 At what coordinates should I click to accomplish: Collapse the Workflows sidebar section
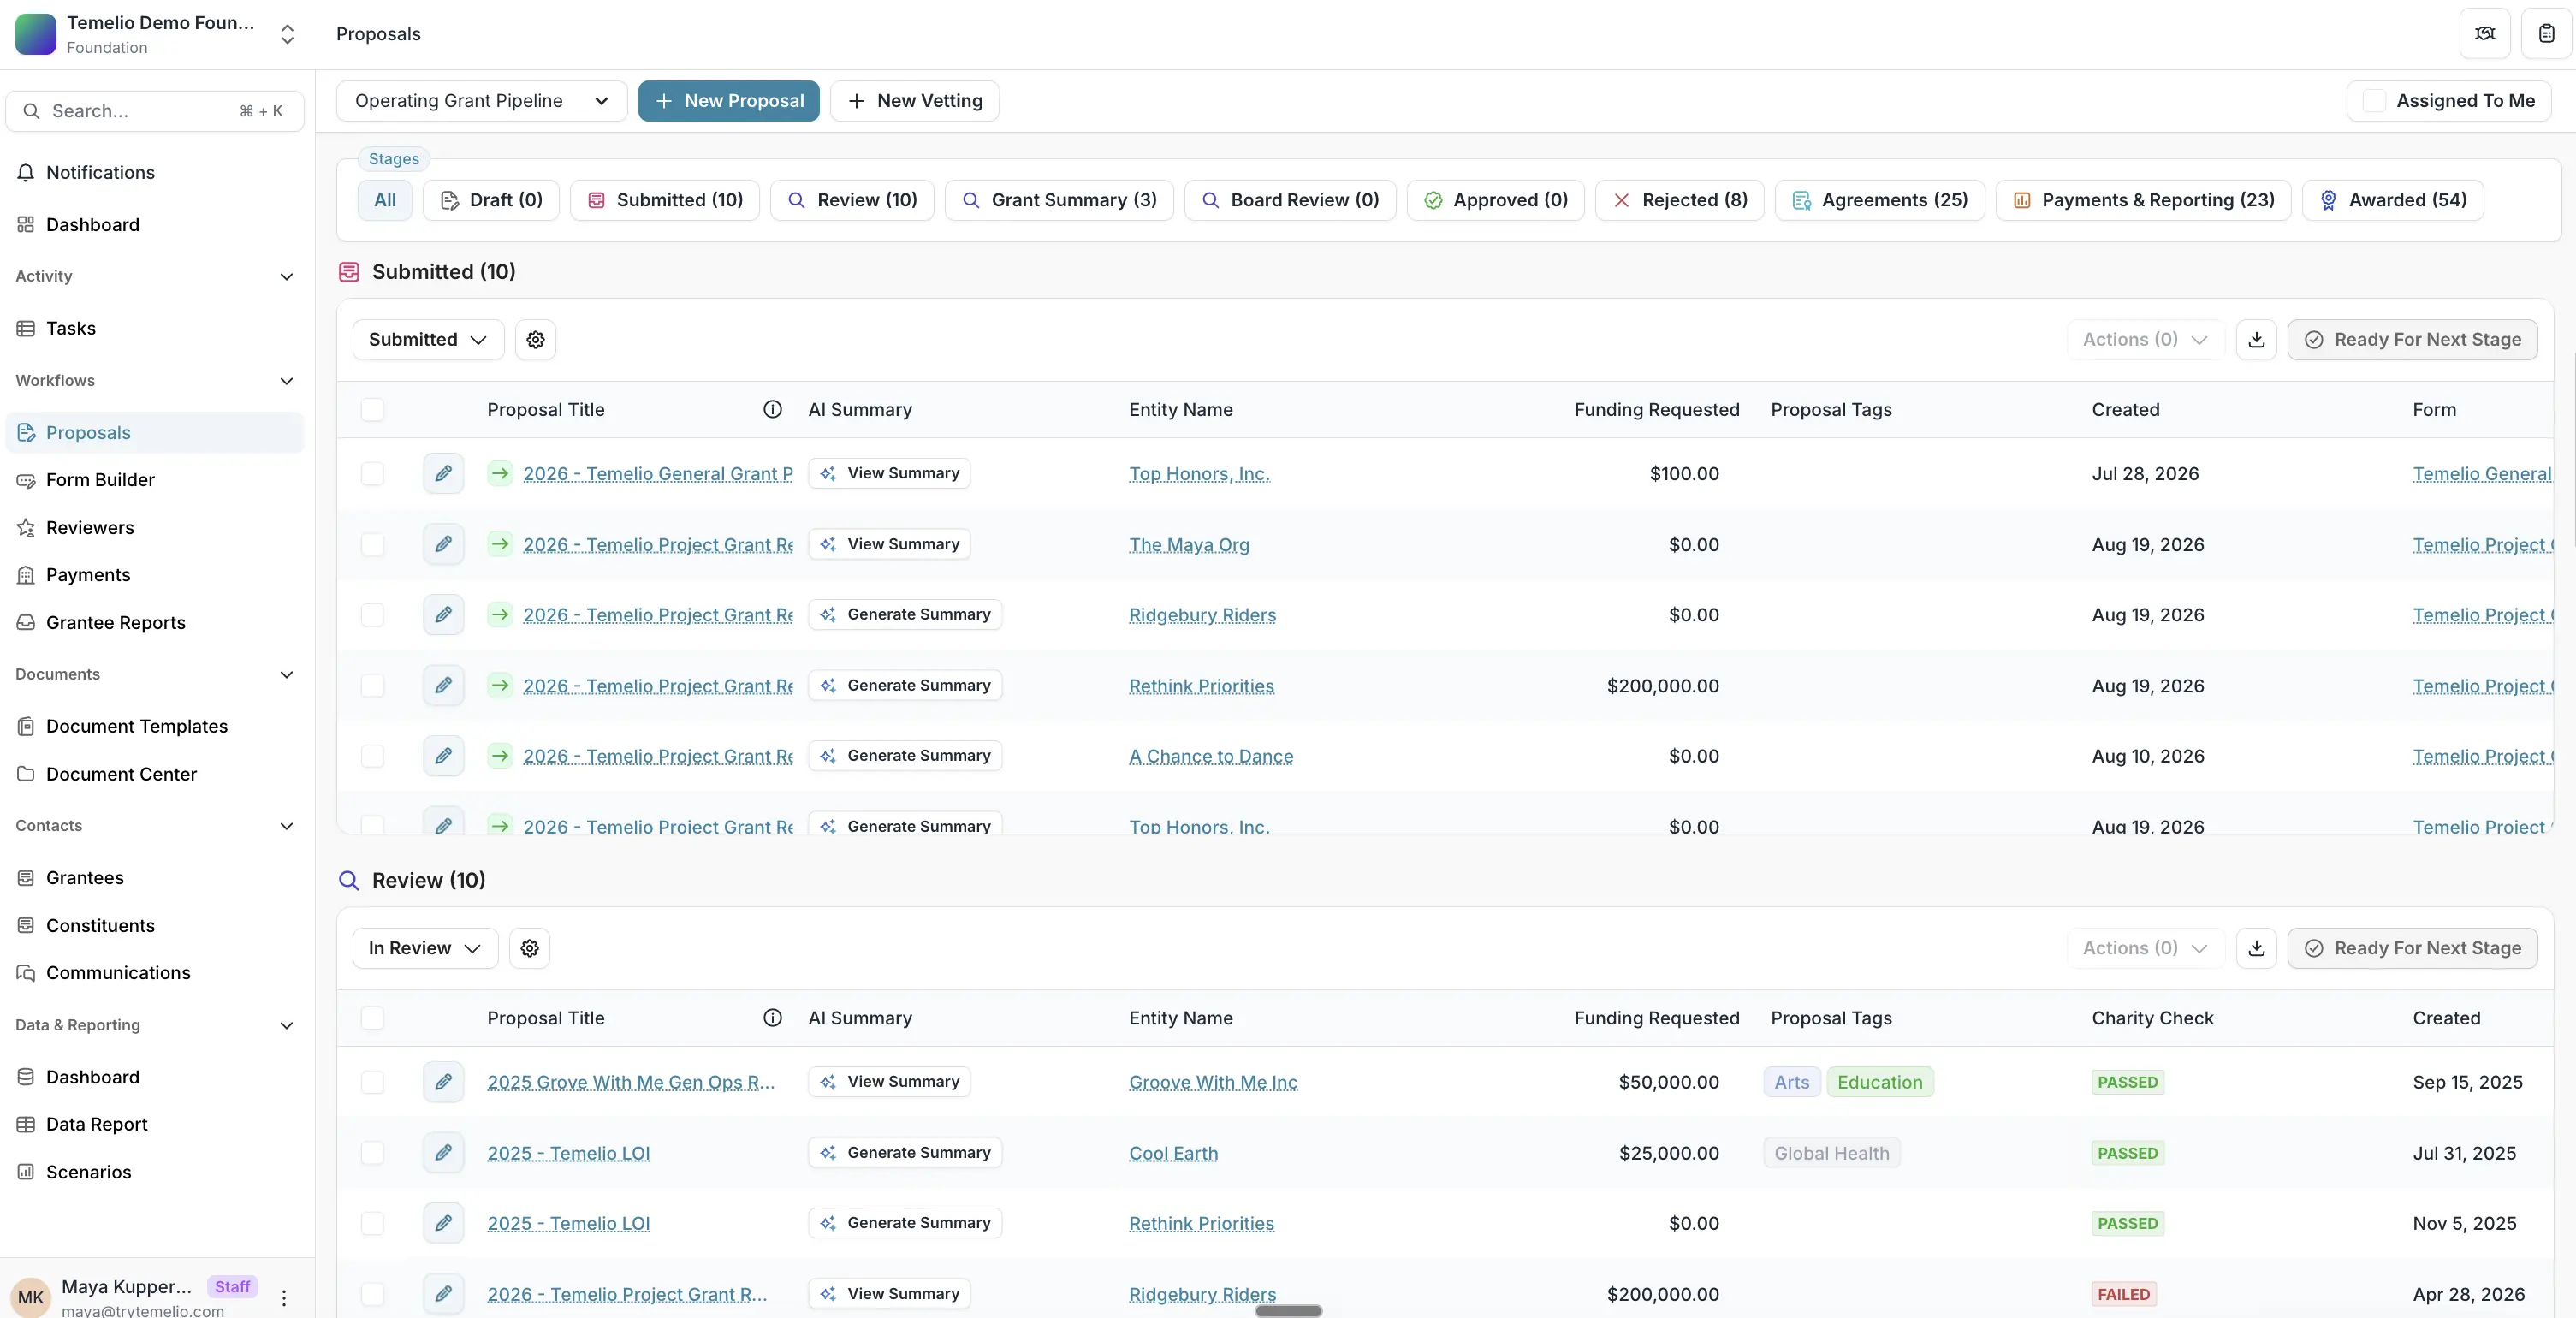(x=286, y=381)
